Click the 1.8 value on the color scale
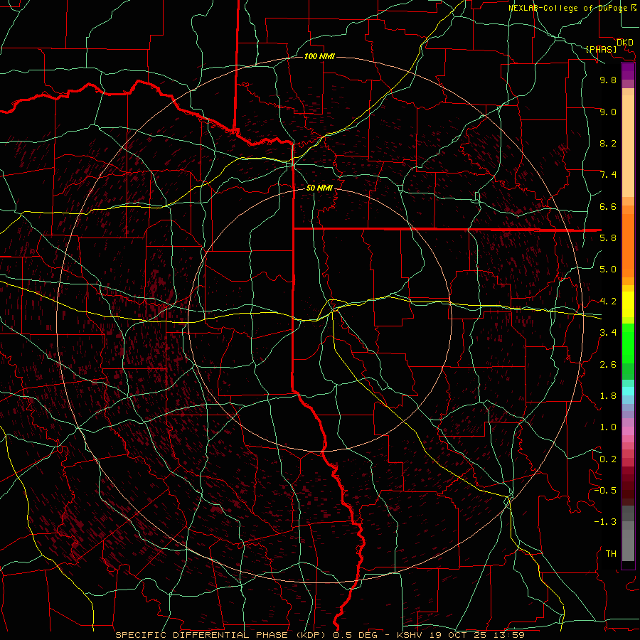Image resolution: width=640 pixels, height=640 pixels. coord(608,396)
